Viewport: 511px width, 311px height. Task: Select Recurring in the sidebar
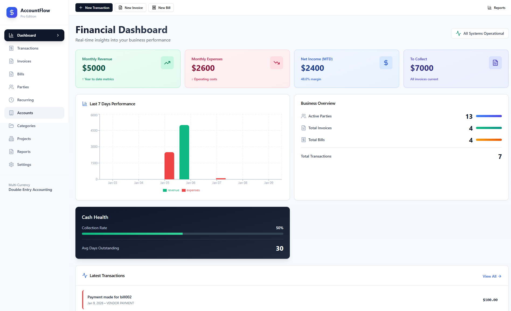(34, 100)
